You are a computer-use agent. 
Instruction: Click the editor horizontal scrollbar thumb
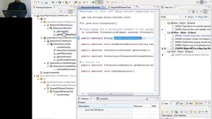click(111, 94)
